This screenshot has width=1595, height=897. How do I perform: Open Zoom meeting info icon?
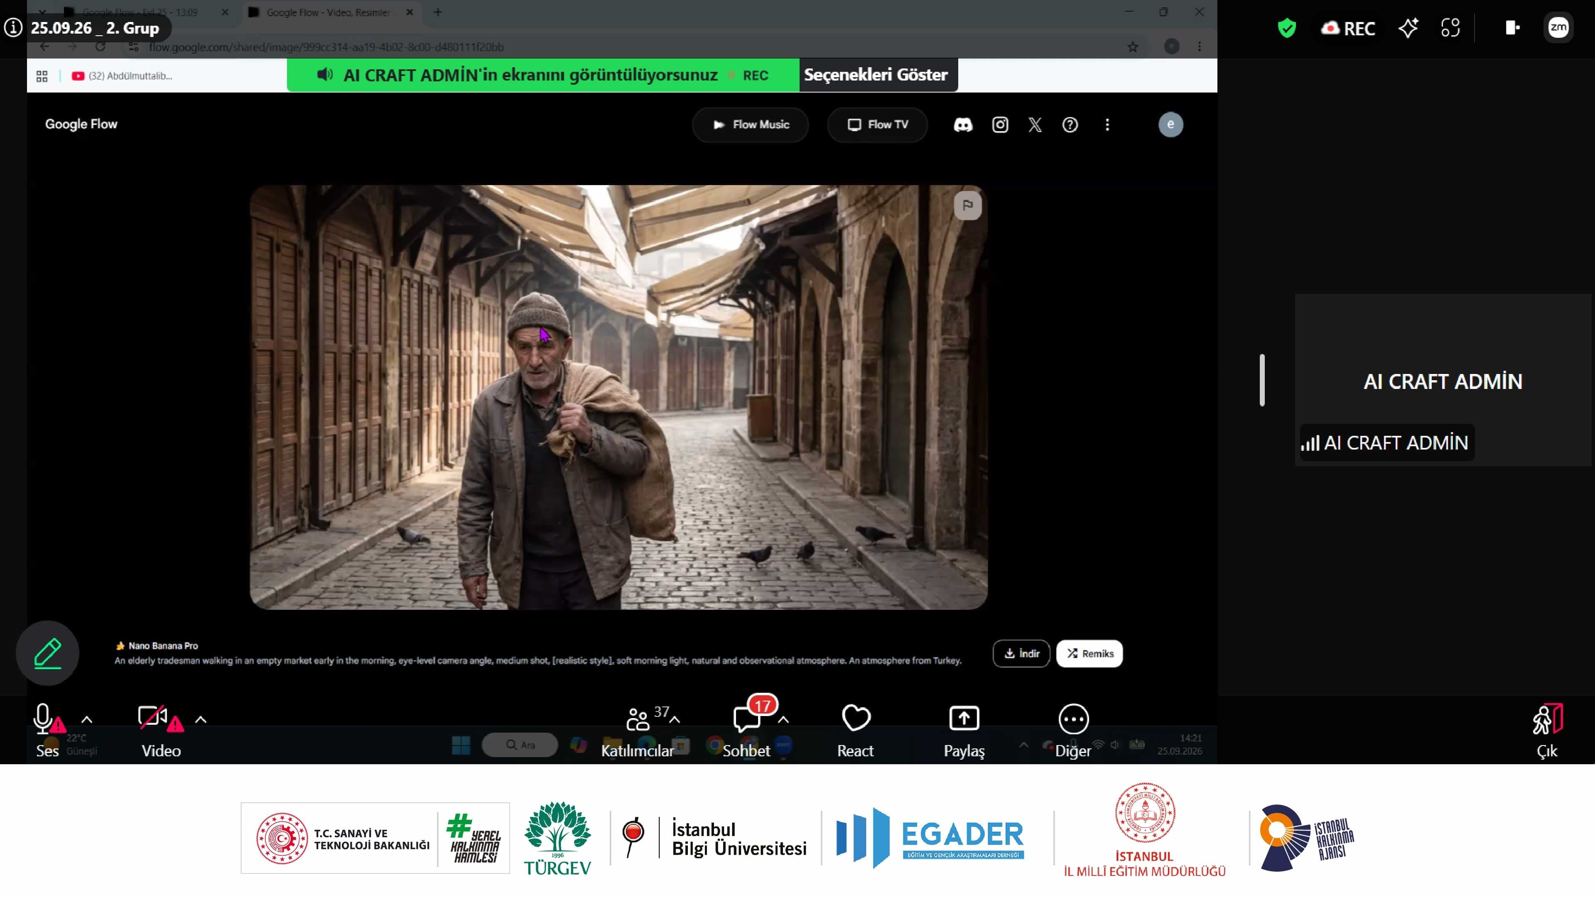(x=13, y=27)
